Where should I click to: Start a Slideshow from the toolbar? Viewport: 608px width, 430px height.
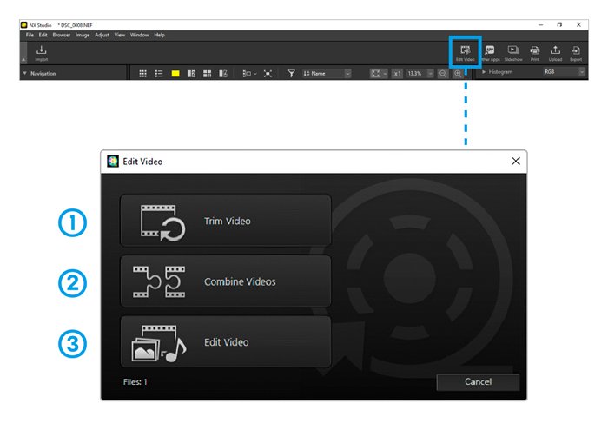click(x=513, y=52)
